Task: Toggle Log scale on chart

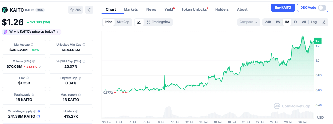Action: click(x=314, y=22)
